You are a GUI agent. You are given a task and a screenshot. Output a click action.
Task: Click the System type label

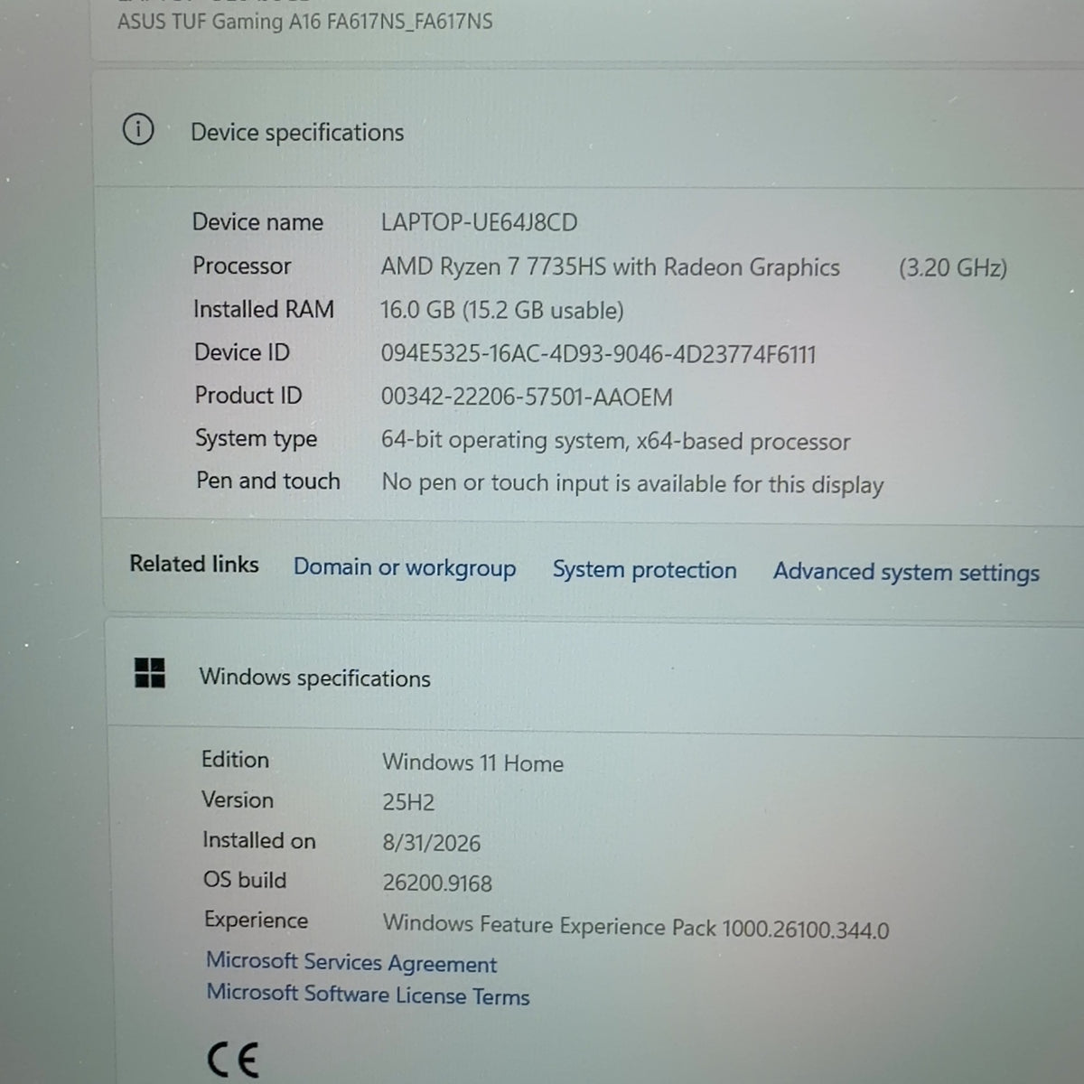point(257,439)
